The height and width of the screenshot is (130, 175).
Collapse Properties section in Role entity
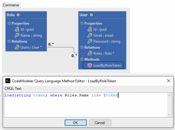[x=9, y=23]
